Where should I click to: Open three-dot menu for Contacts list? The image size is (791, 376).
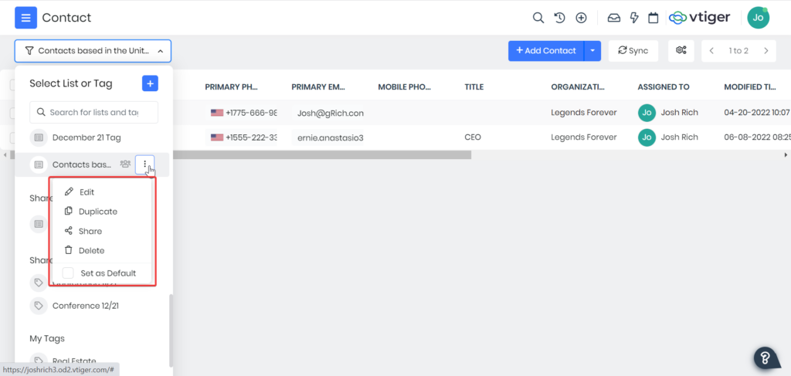(x=145, y=164)
